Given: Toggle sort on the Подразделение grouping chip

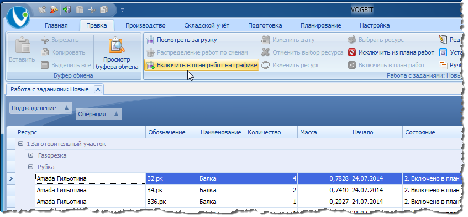Looking at the screenshot, I should tap(41, 108).
